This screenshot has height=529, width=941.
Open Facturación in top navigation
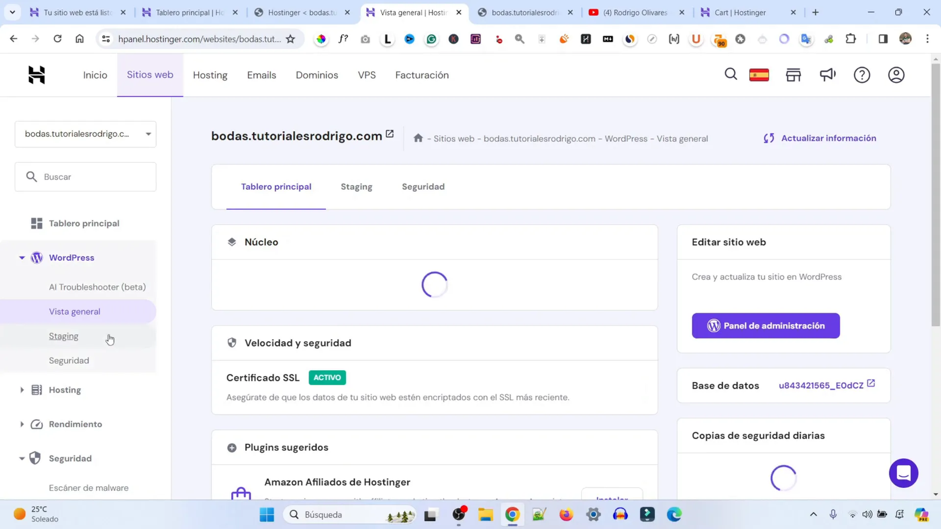[422, 75]
